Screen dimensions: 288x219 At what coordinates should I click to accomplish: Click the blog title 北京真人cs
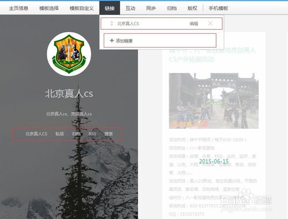pyautogui.click(x=69, y=94)
